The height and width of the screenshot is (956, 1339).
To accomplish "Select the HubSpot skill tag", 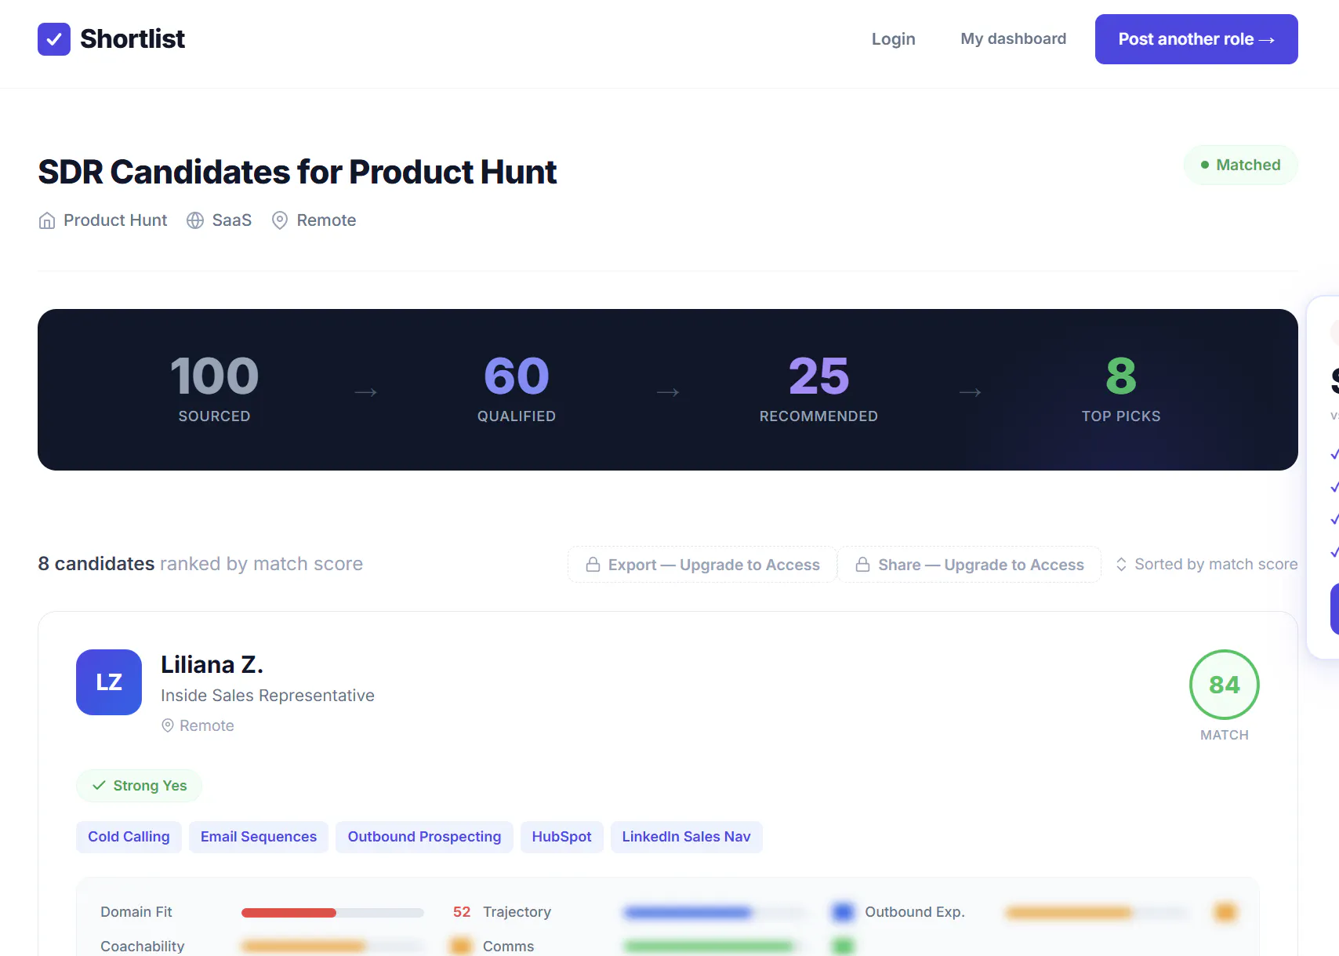I will tap(562, 837).
